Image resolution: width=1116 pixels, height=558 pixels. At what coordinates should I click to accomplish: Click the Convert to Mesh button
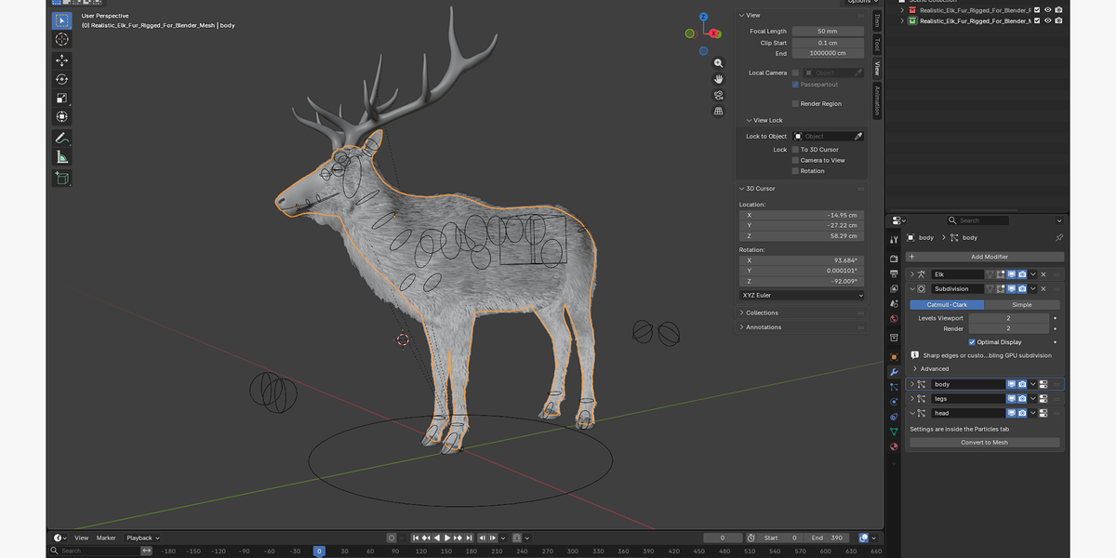click(x=985, y=443)
